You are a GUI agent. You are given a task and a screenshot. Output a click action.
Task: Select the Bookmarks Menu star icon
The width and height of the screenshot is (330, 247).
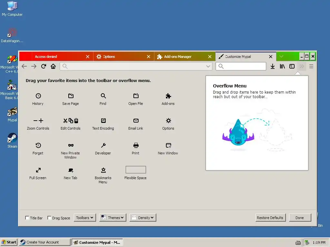pos(103,170)
